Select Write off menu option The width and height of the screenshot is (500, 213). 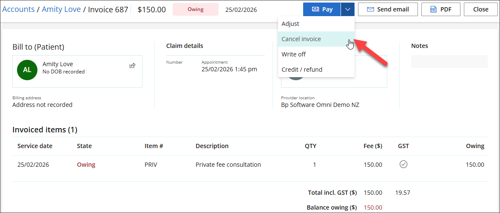(x=294, y=54)
